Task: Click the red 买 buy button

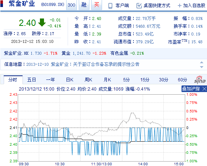Action: pyautogui.click(x=96, y=5)
